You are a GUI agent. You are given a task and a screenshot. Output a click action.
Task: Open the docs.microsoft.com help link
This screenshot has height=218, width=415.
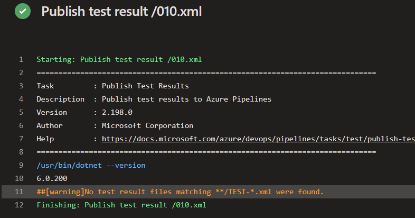[x=258, y=139]
